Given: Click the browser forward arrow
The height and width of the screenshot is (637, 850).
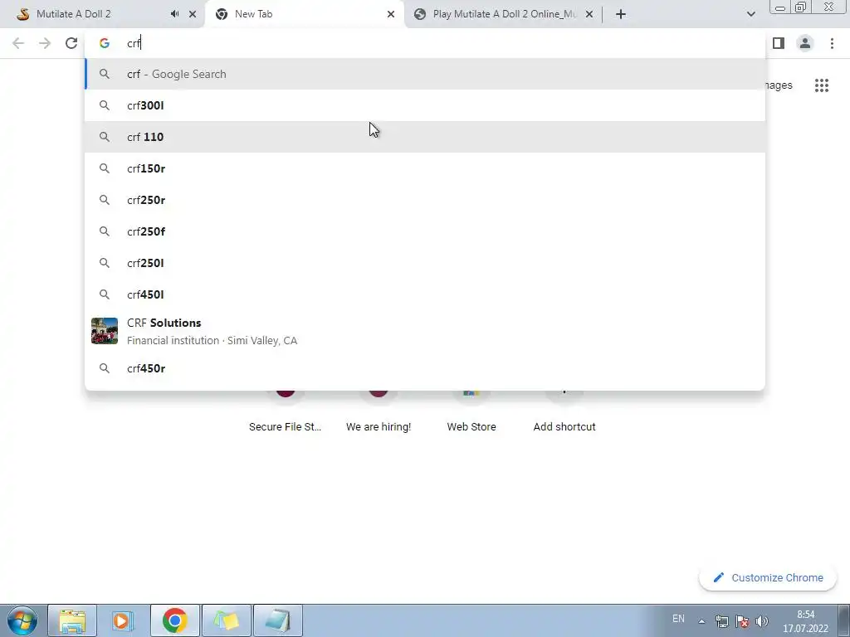Looking at the screenshot, I should click(45, 43).
